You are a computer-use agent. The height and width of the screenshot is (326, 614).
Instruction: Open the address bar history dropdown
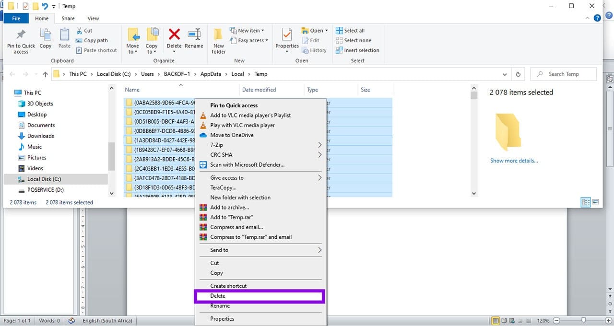click(x=505, y=74)
